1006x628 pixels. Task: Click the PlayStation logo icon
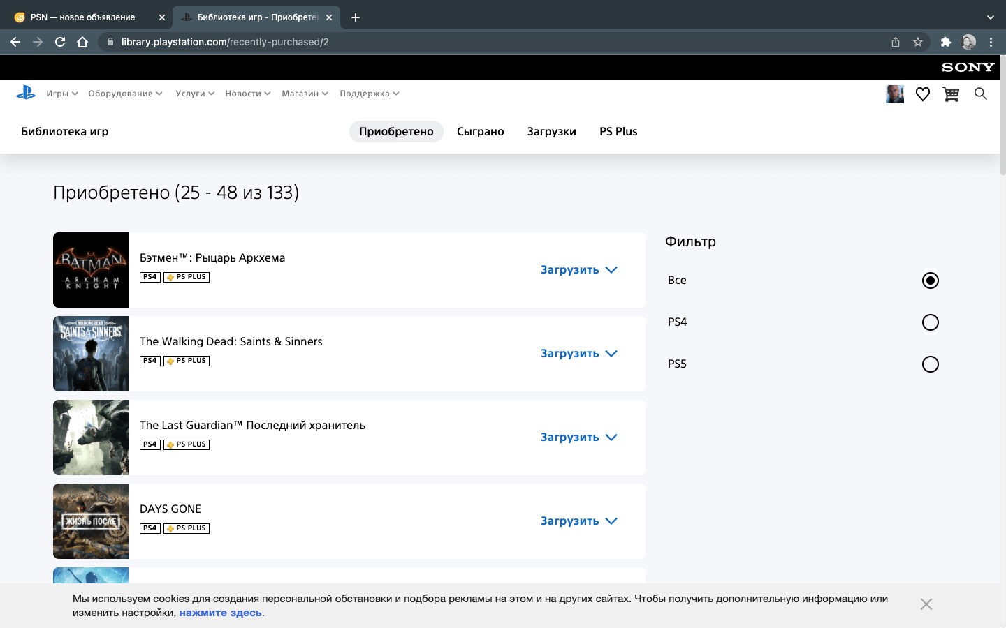tap(26, 93)
